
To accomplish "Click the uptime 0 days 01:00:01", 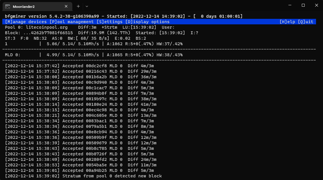I will 220,16.
